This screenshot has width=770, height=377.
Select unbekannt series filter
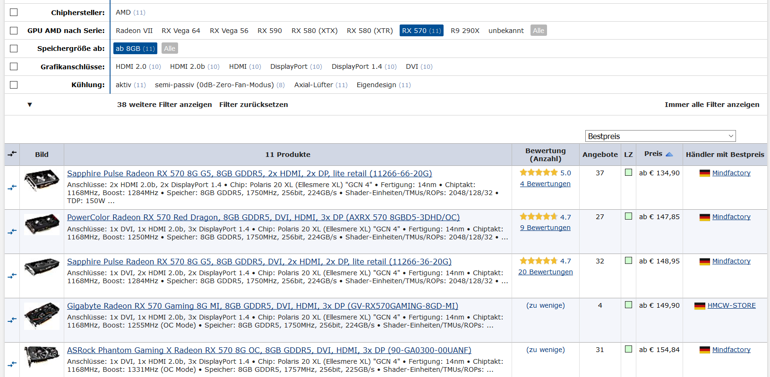tap(506, 31)
